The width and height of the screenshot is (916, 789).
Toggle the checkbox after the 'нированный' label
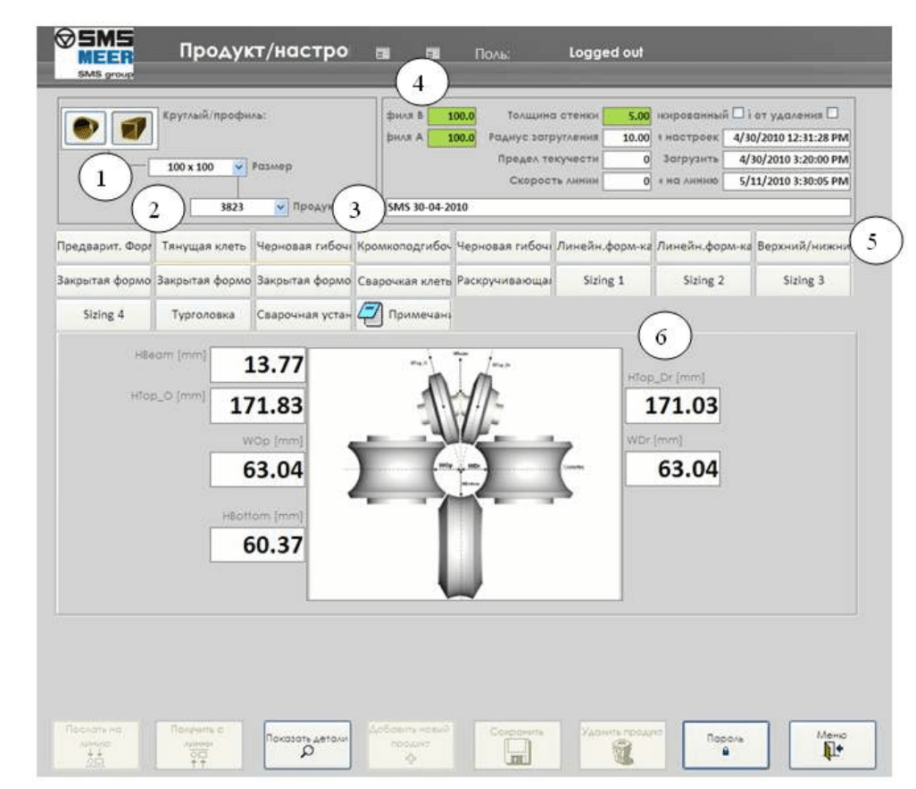pyautogui.click(x=738, y=112)
